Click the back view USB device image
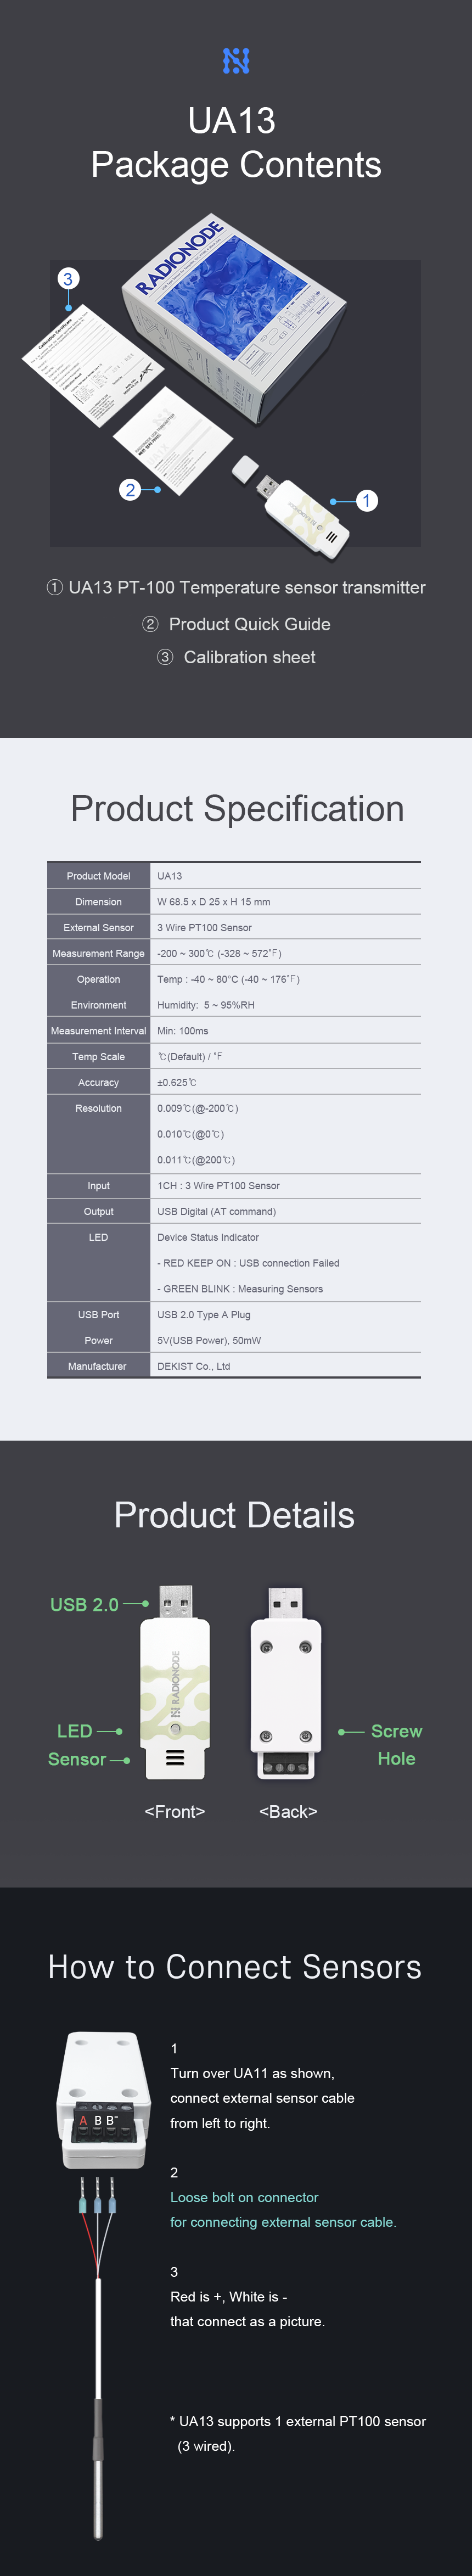 pyautogui.click(x=286, y=1683)
